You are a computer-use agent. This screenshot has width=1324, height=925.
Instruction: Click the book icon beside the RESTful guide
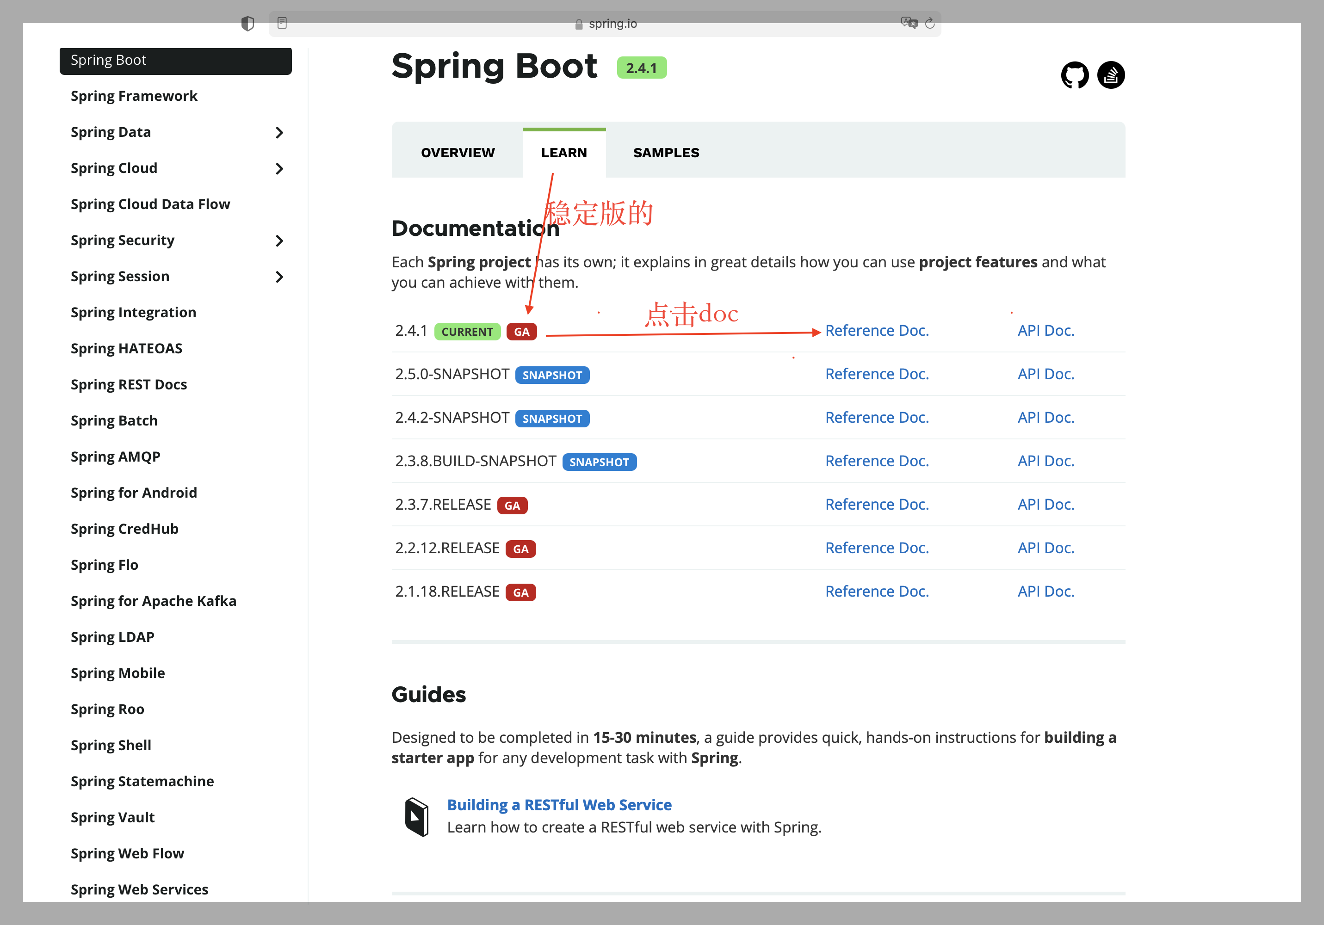coord(416,815)
